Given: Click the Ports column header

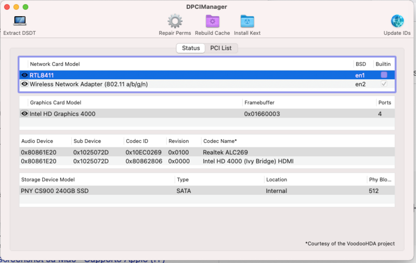Looking at the screenshot, I should tap(384, 103).
